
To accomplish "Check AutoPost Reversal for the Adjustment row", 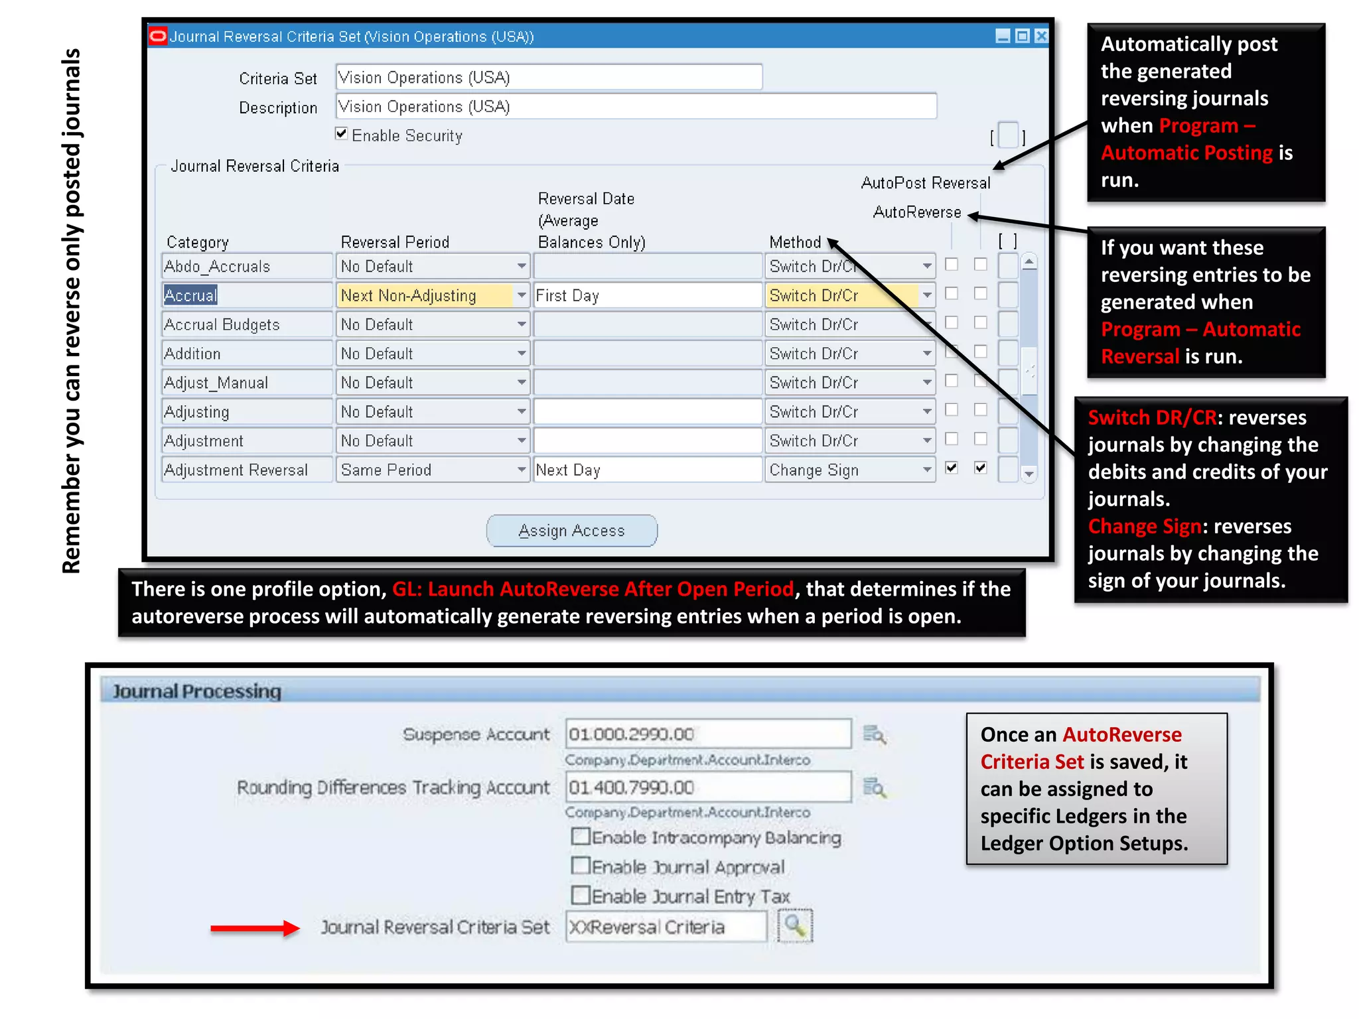I will coord(980,439).
